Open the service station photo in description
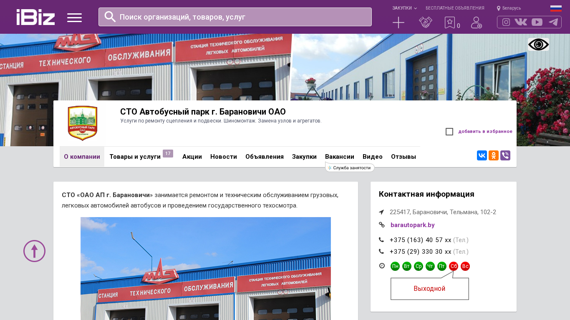This screenshot has height=320, width=570. pos(206,268)
